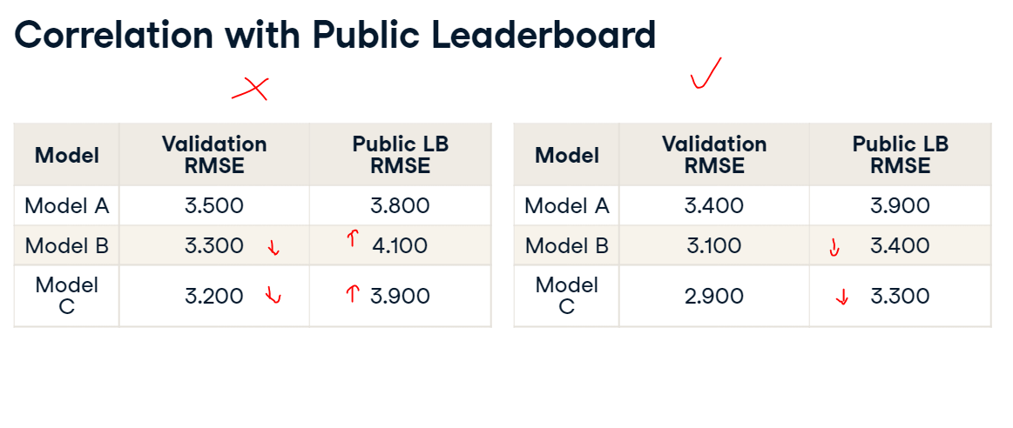Viewport: 1013px width, 428px height.
Task: Select left table Public LB RMSE header
Action: [x=401, y=155]
